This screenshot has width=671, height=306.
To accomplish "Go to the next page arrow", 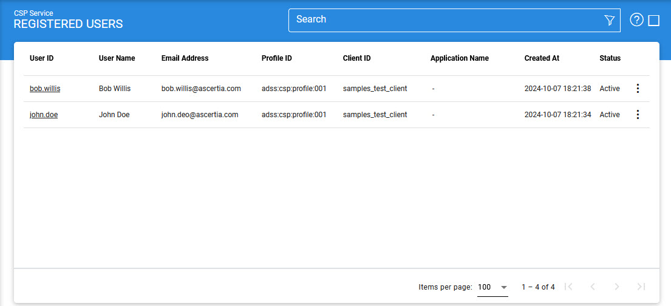I will pos(617,287).
